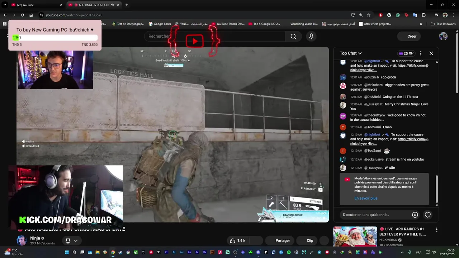Viewport: 459px width, 258px height.
Task: Open the volume control in system tray
Action: coord(434,252)
